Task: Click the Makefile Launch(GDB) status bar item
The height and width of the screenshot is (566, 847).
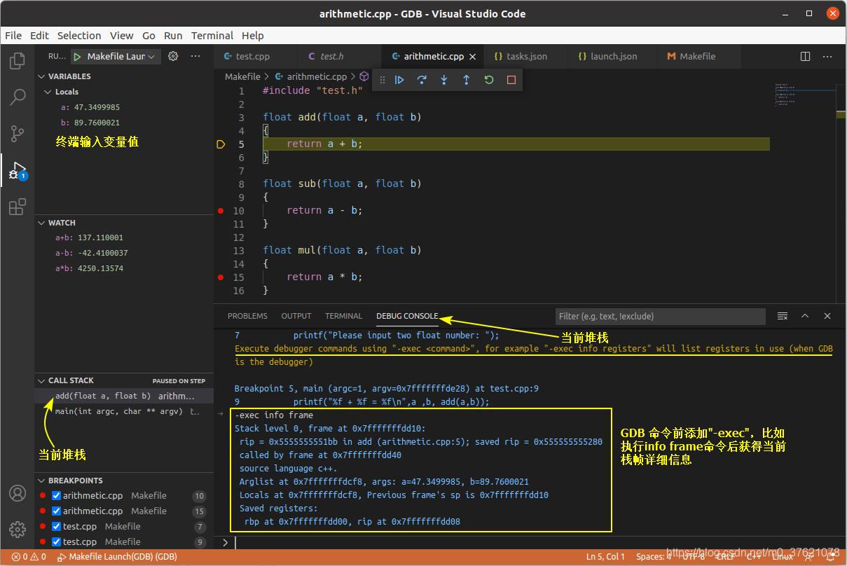Action: [116, 557]
